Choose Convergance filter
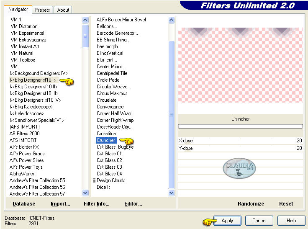 (110, 107)
